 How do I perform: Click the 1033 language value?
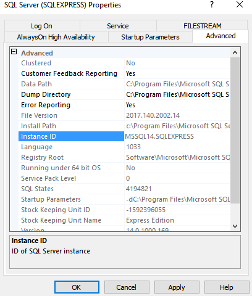click(x=133, y=147)
